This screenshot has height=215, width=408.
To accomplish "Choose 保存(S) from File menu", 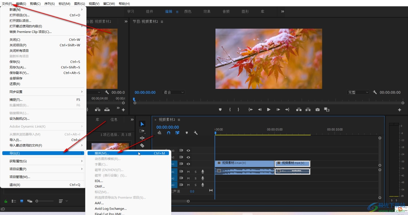I will click(x=43, y=62).
